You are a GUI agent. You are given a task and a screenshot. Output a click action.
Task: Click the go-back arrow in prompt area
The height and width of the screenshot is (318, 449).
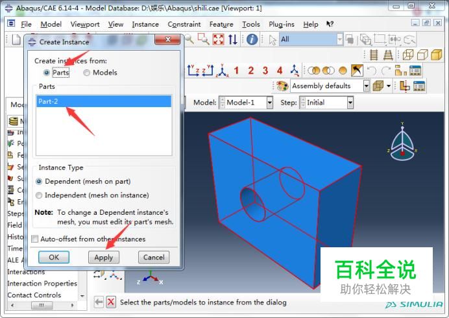point(99,302)
